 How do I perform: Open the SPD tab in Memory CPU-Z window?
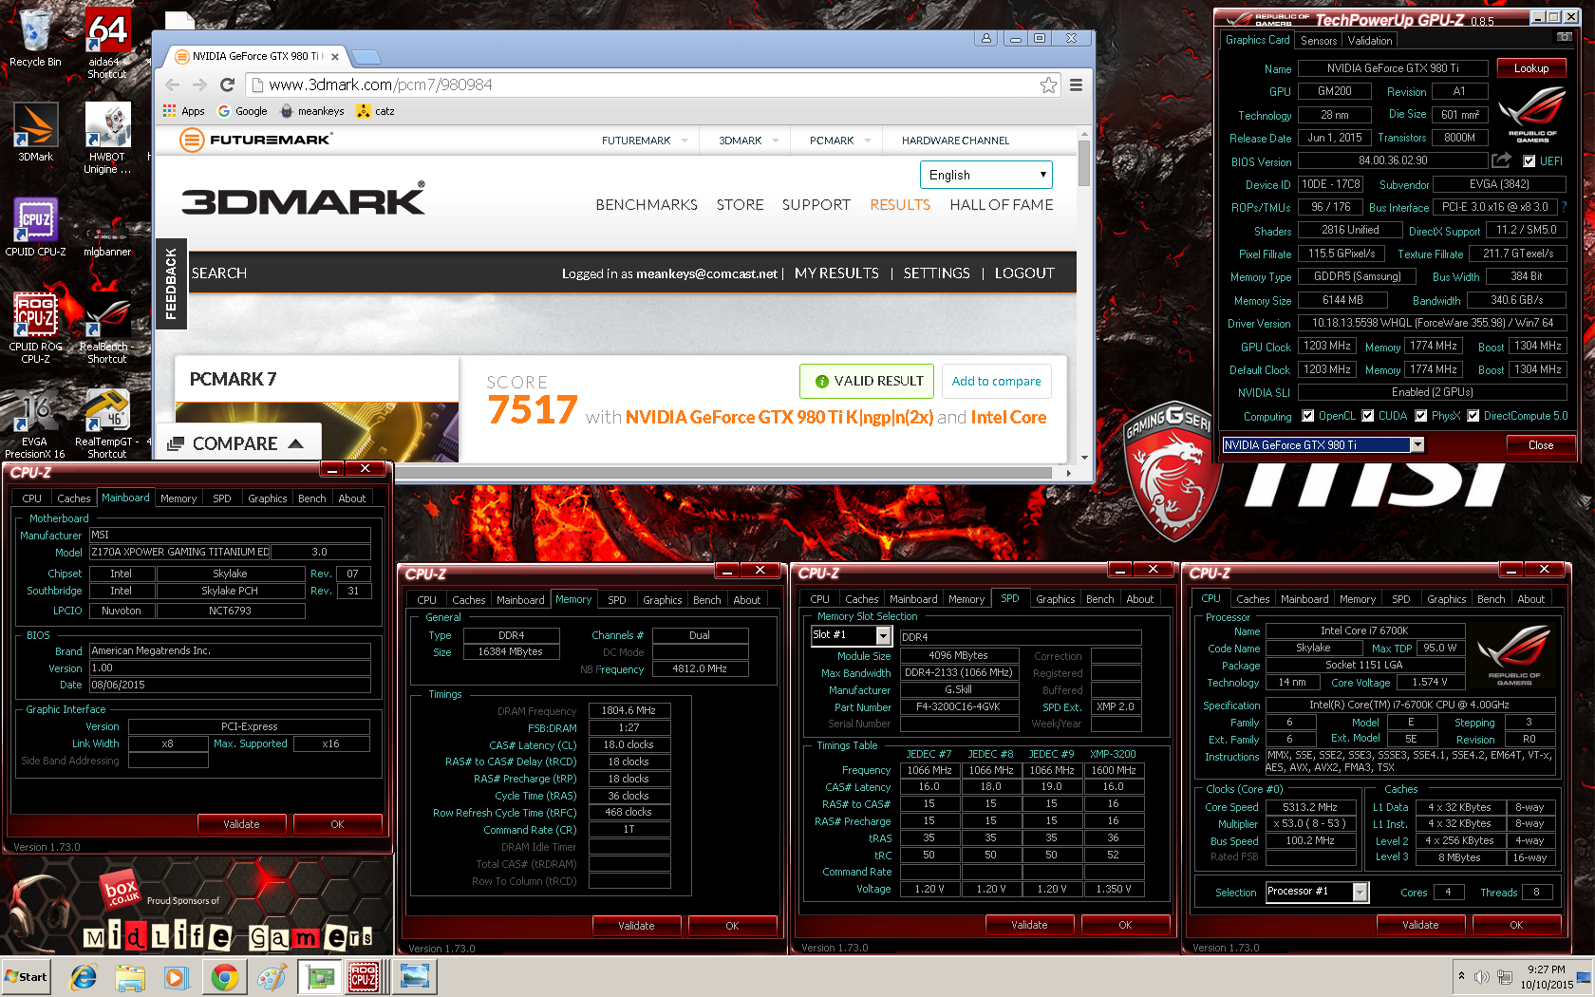pyautogui.click(x=616, y=600)
